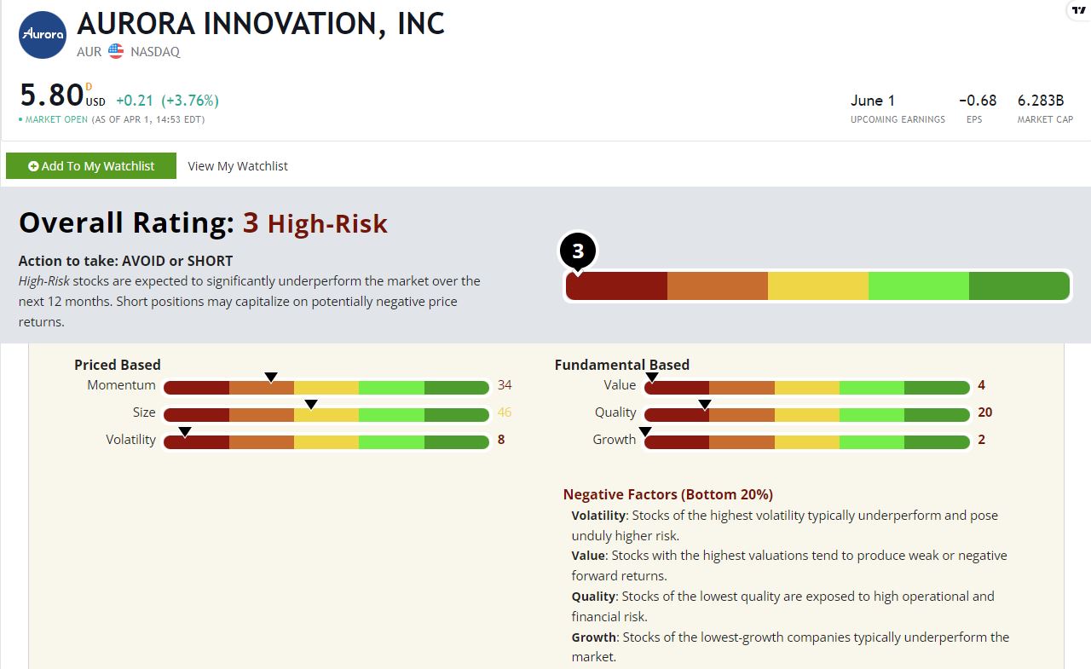Click the Negative Factors heading

(x=668, y=494)
